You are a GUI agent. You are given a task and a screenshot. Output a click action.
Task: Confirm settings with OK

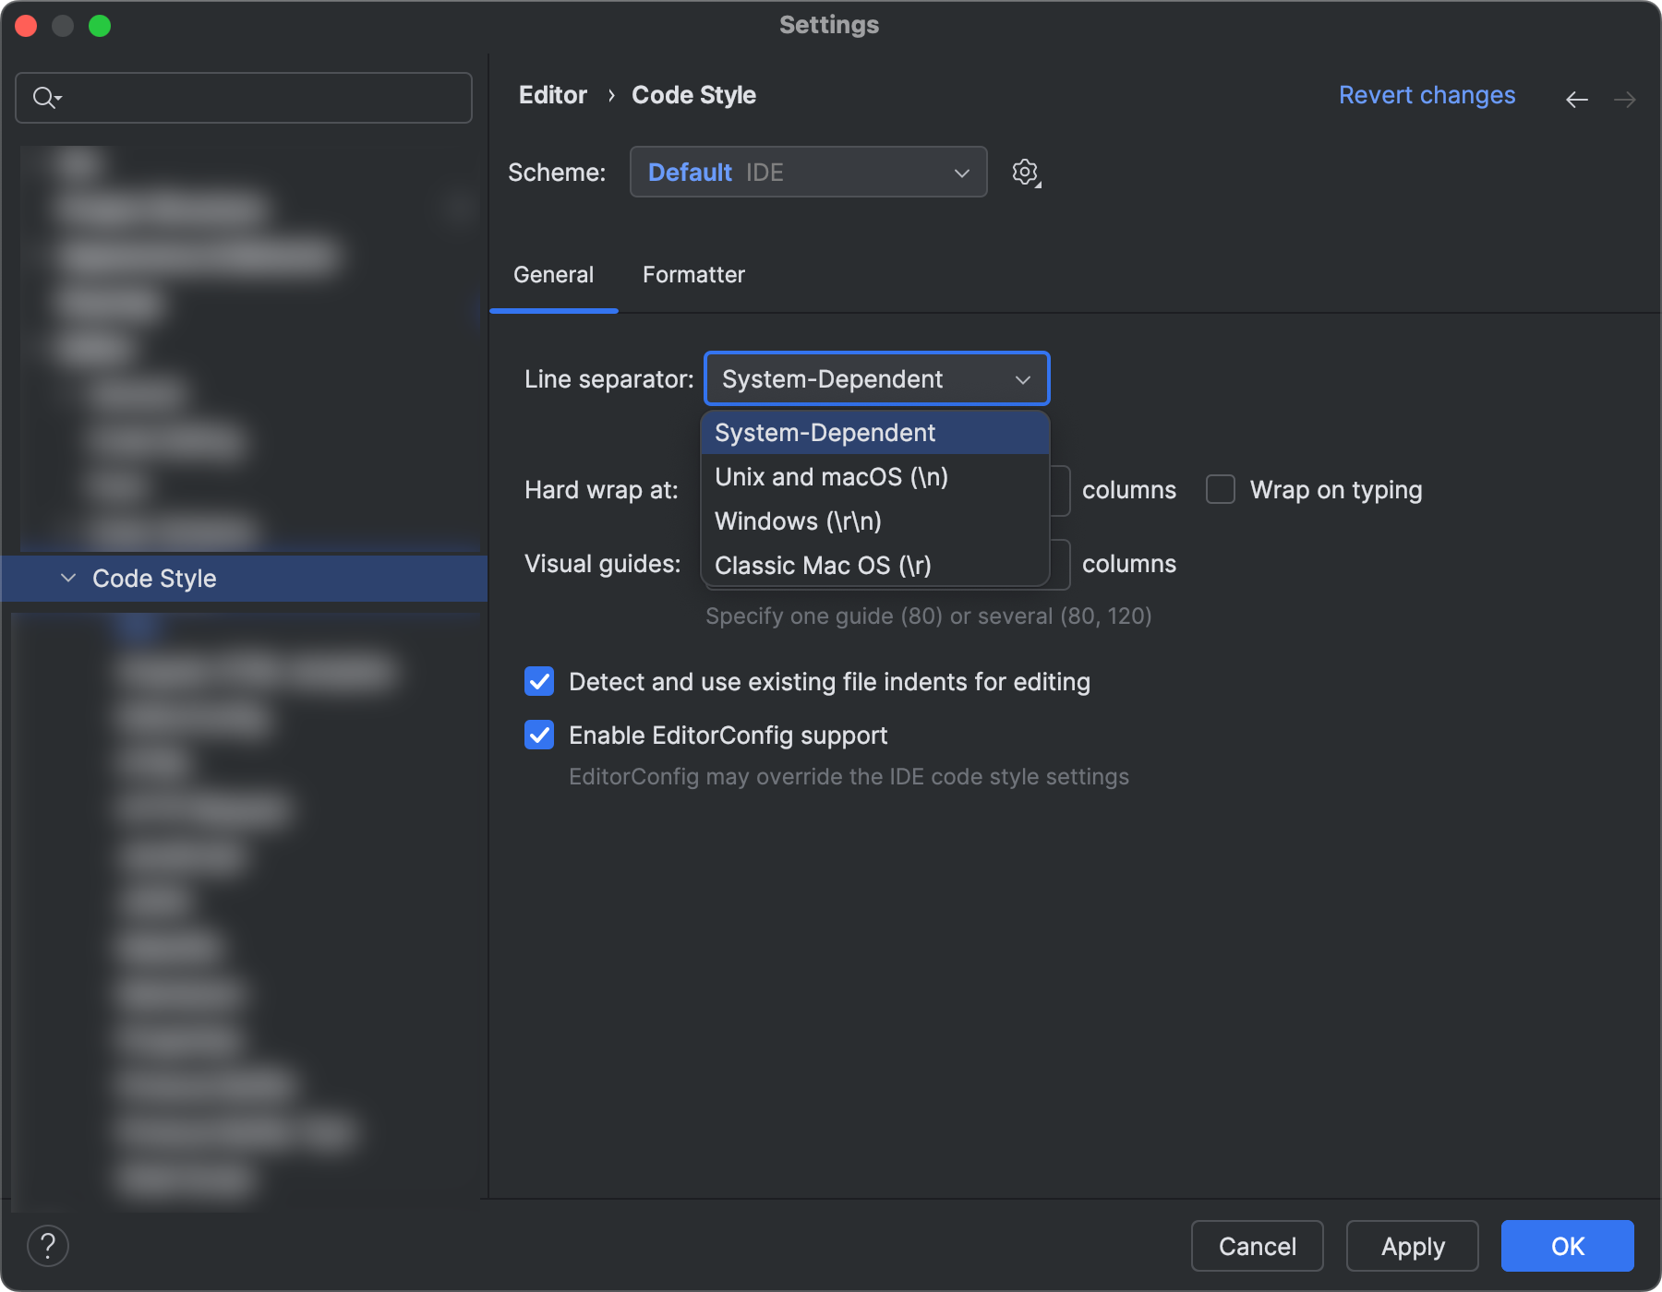coord(1566,1246)
